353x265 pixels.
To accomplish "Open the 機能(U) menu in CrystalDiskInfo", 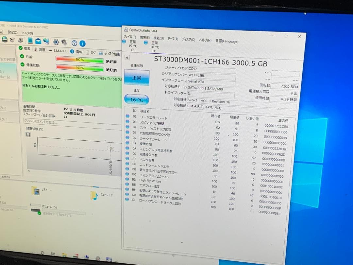I will (159, 38).
